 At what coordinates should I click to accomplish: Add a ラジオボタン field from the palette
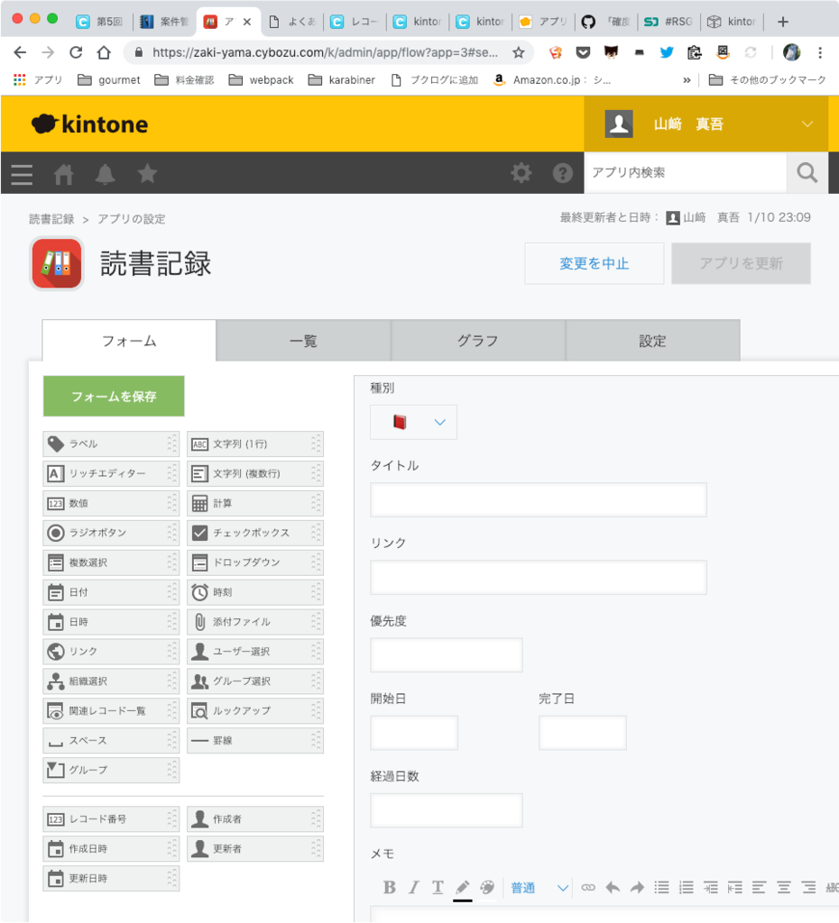(110, 533)
